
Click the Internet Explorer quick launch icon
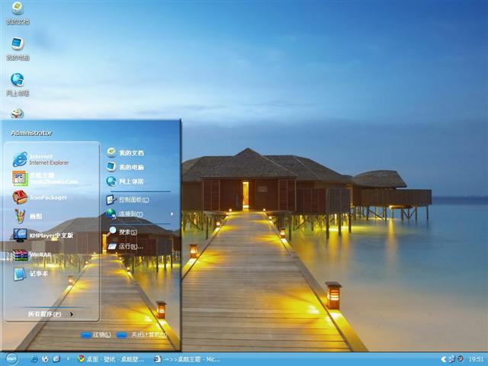(34, 359)
